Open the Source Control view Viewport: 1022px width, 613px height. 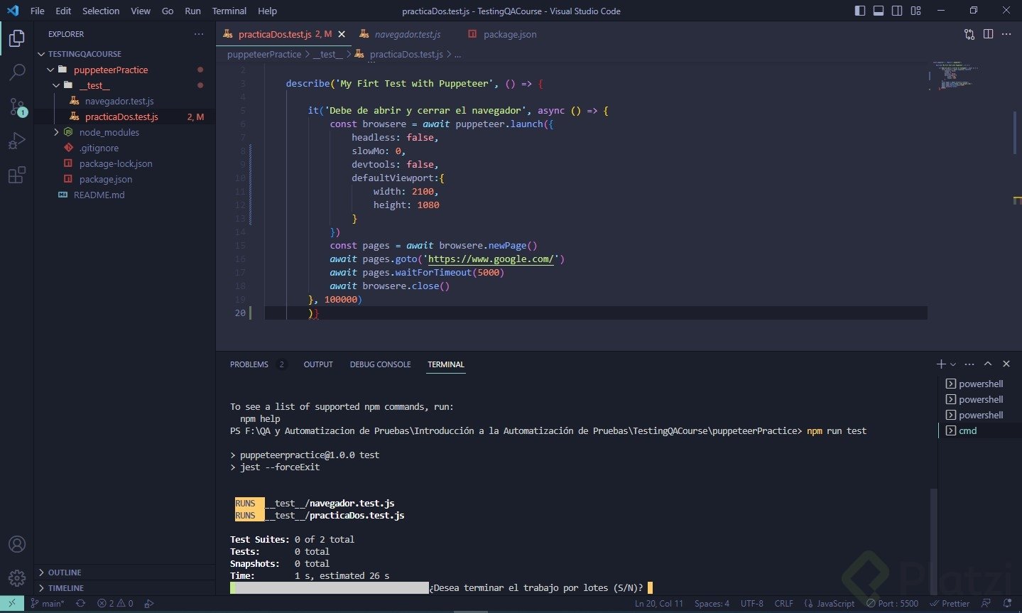click(17, 105)
